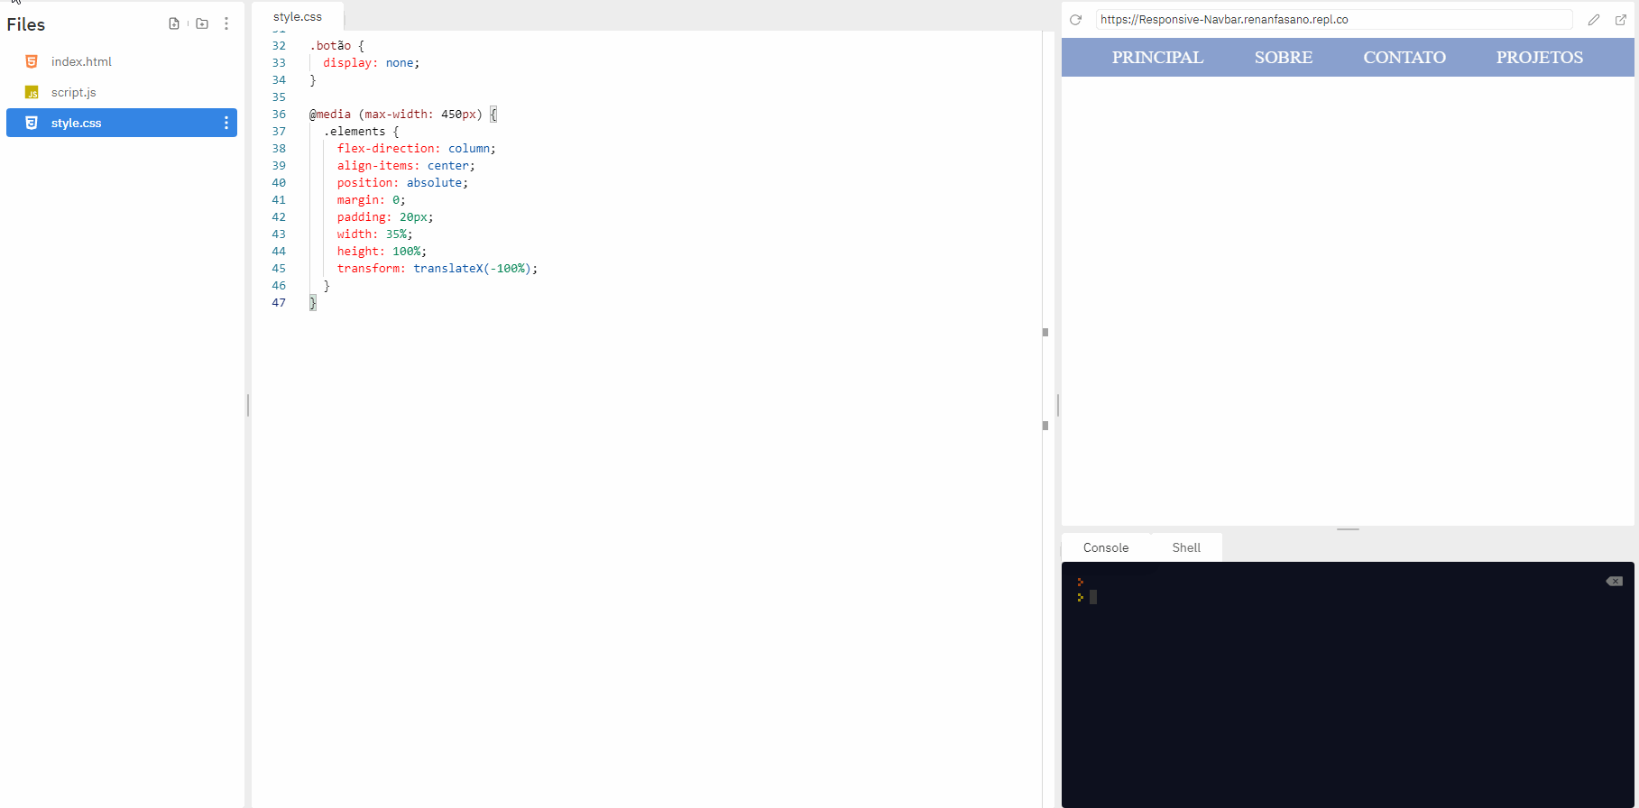Click PRINCIPAL link in the preview navbar
Image resolution: width=1639 pixels, height=808 pixels.
1157,58
